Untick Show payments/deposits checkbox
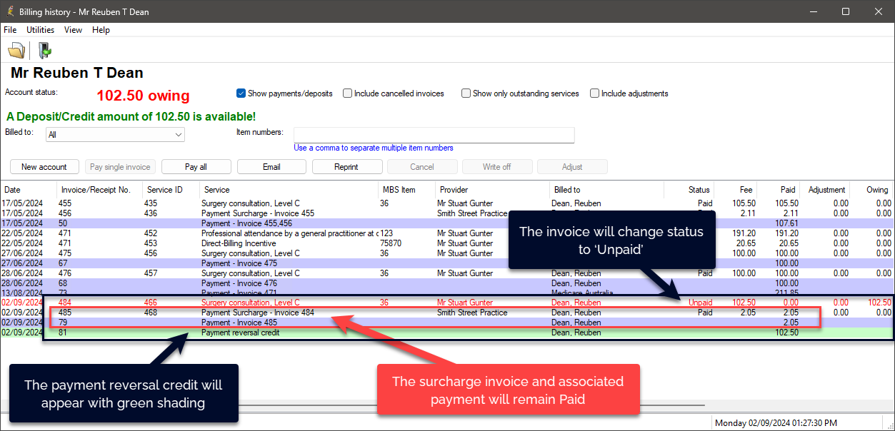The image size is (895, 431). 241,93
